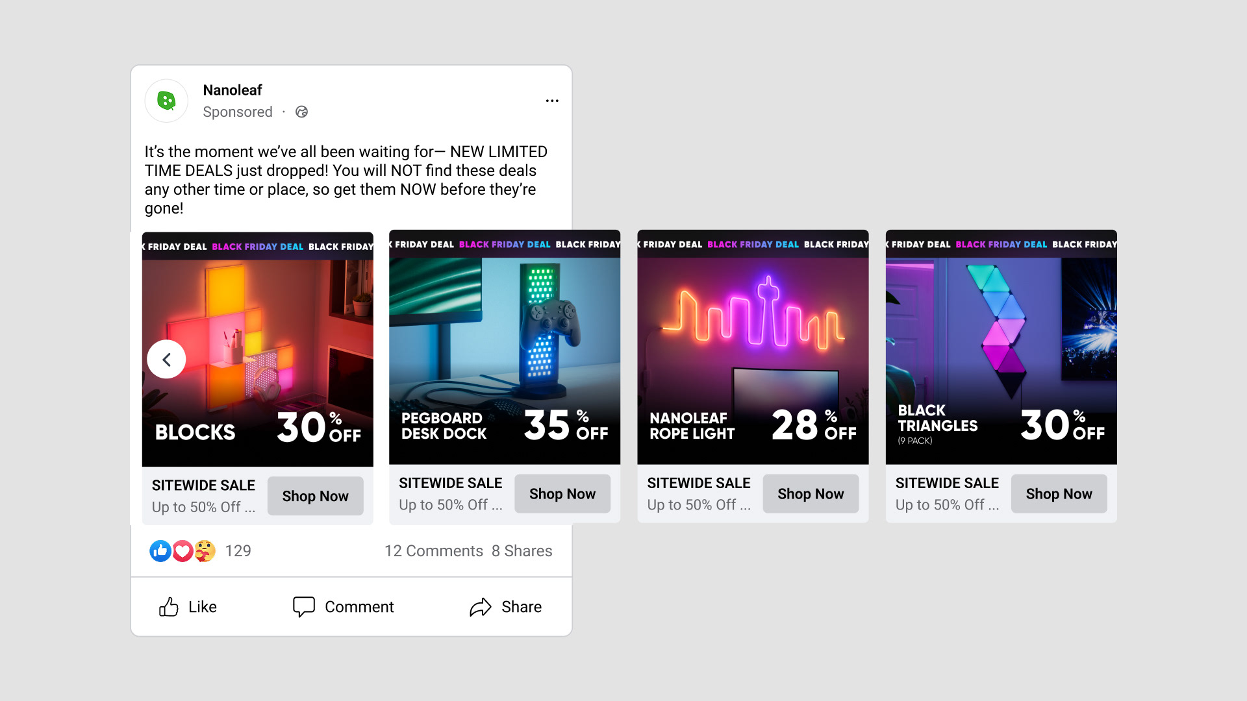Open the Black Triangles product image

tap(1001, 347)
